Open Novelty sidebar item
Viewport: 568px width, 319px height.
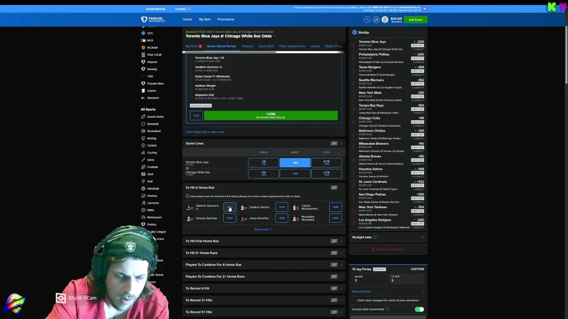pyautogui.click(x=152, y=69)
